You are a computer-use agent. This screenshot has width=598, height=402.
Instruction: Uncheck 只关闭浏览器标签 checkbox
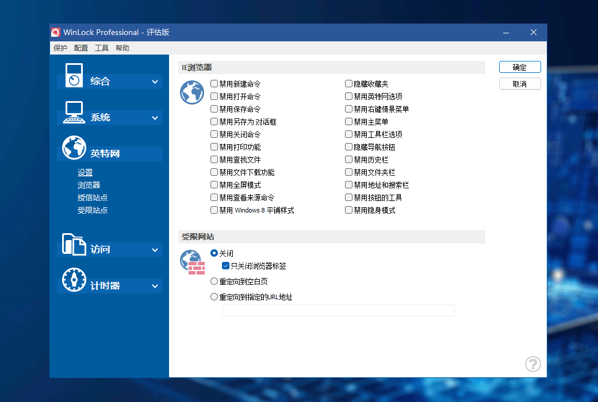[x=226, y=265]
